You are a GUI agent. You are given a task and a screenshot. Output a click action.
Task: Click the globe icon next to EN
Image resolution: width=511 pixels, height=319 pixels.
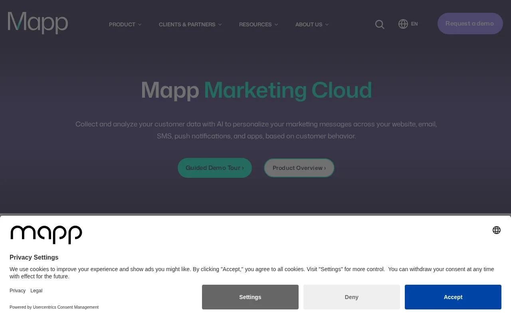(x=403, y=24)
